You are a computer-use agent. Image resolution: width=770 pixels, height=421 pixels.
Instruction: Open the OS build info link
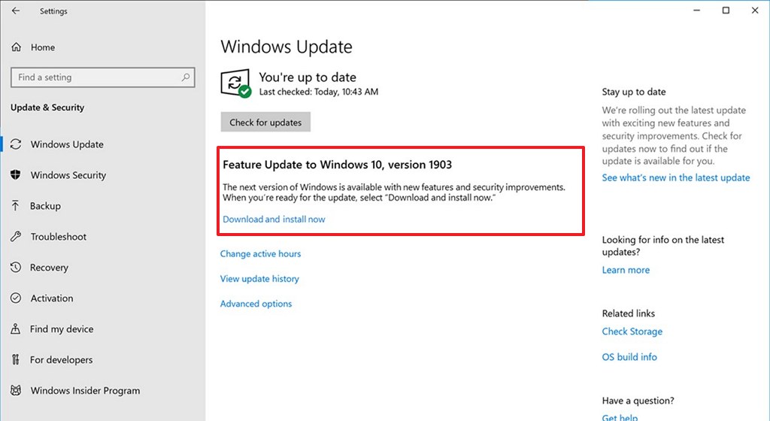[x=629, y=356]
